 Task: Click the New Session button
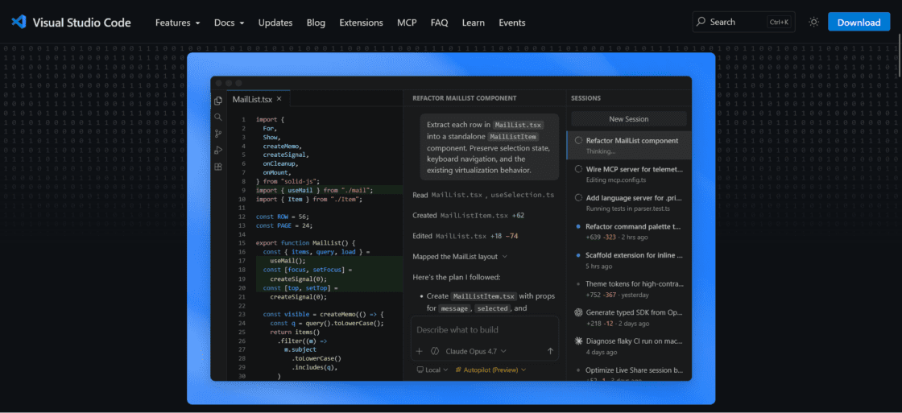pyautogui.click(x=629, y=119)
